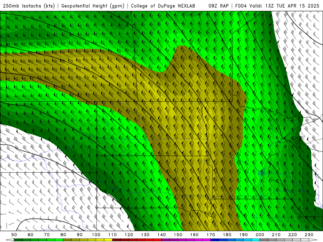The height and width of the screenshot is (242, 323).
Task: Click the 120 value on the color scale
Action: [x=129, y=235]
